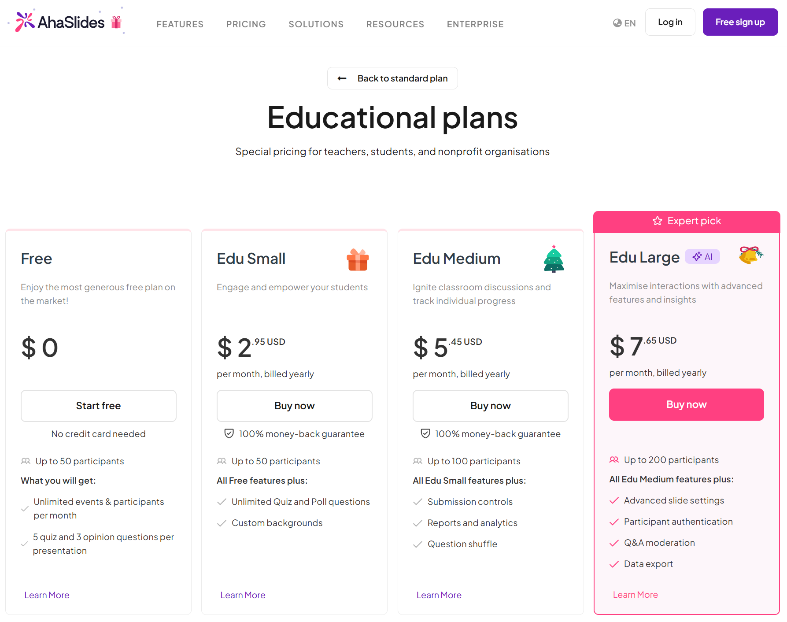Click Buy now on Edu Large plan
The height and width of the screenshot is (622, 787).
point(686,404)
